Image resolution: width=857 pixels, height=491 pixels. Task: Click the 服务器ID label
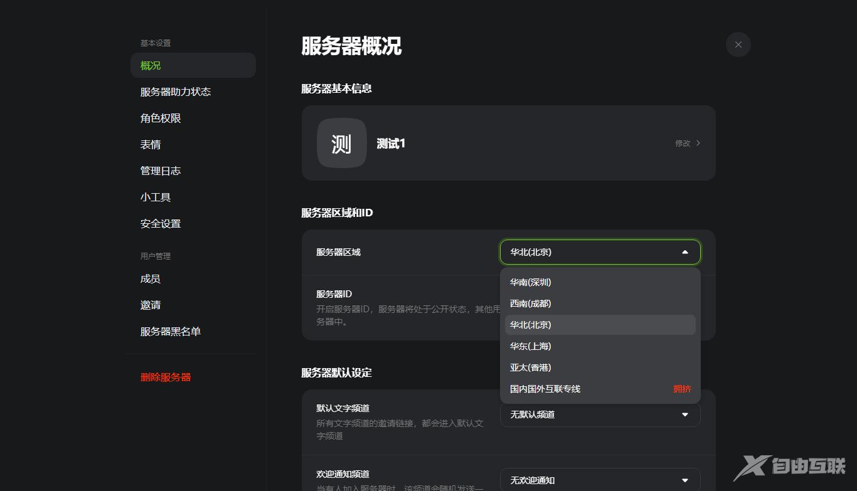pyautogui.click(x=334, y=294)
